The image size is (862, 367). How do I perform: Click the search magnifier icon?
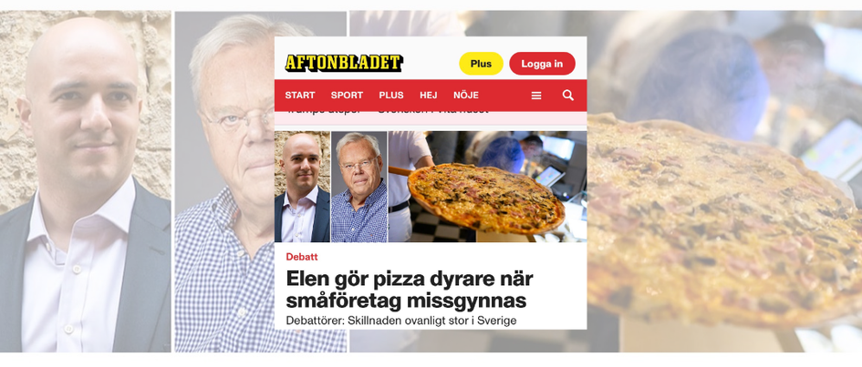click(x=568, y=96)
